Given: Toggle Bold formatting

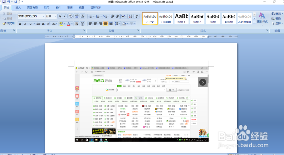Looking at the screenshot, I should pyautogui.click(x=20, y=24).
